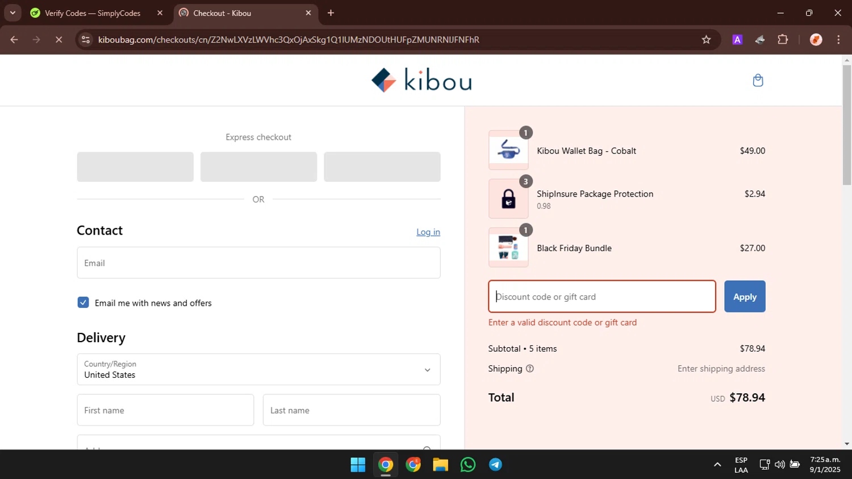Viewport: 852px width, 479px height.
Task: Select 'Enter shipping address' text
Action: click(x=721, y=369)
